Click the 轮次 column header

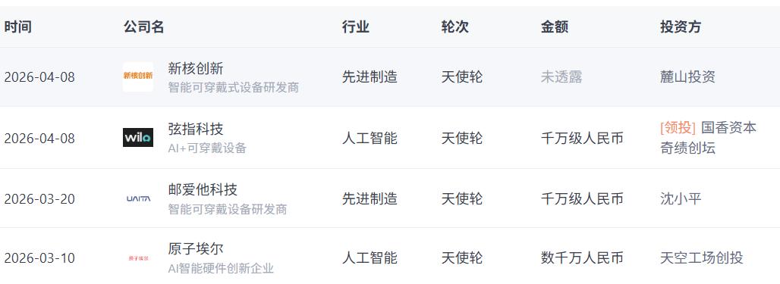(455, 27)
